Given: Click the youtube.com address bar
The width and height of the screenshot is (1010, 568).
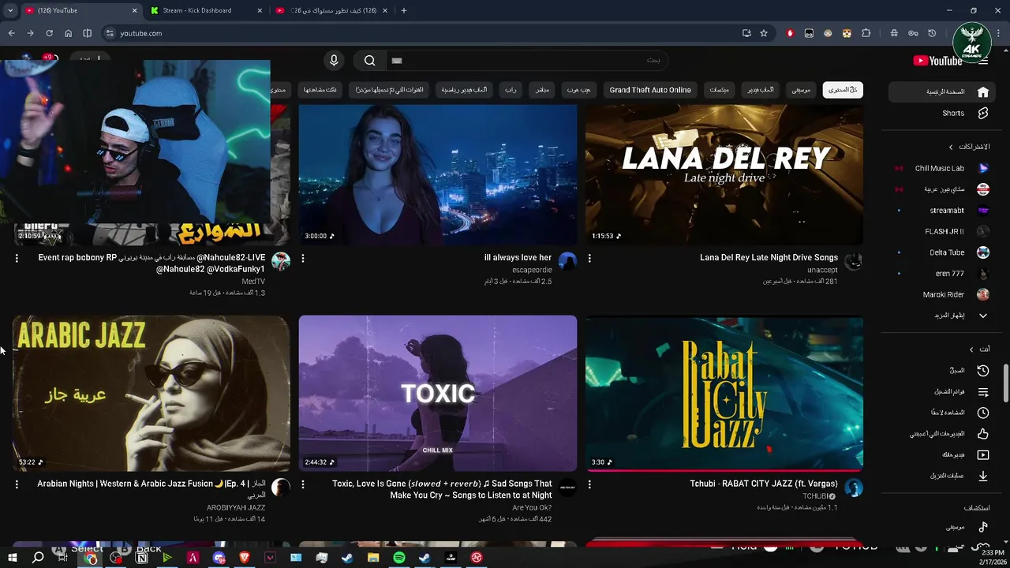Looking at the screenshot, I should pyautogui.click(x=426, y=33).
